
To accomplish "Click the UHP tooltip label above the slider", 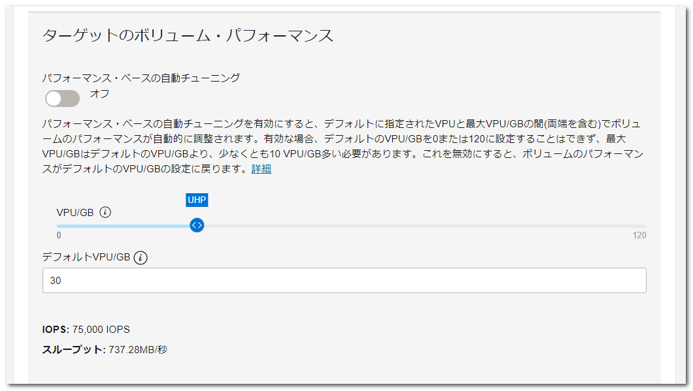I will 197,200.
